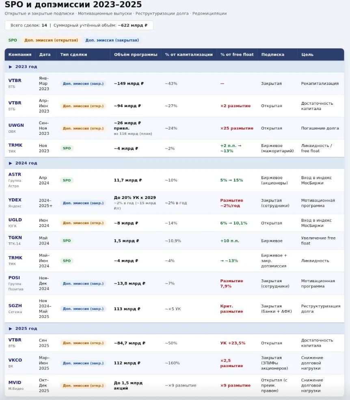Click the Подписка column header

(273, 54)
